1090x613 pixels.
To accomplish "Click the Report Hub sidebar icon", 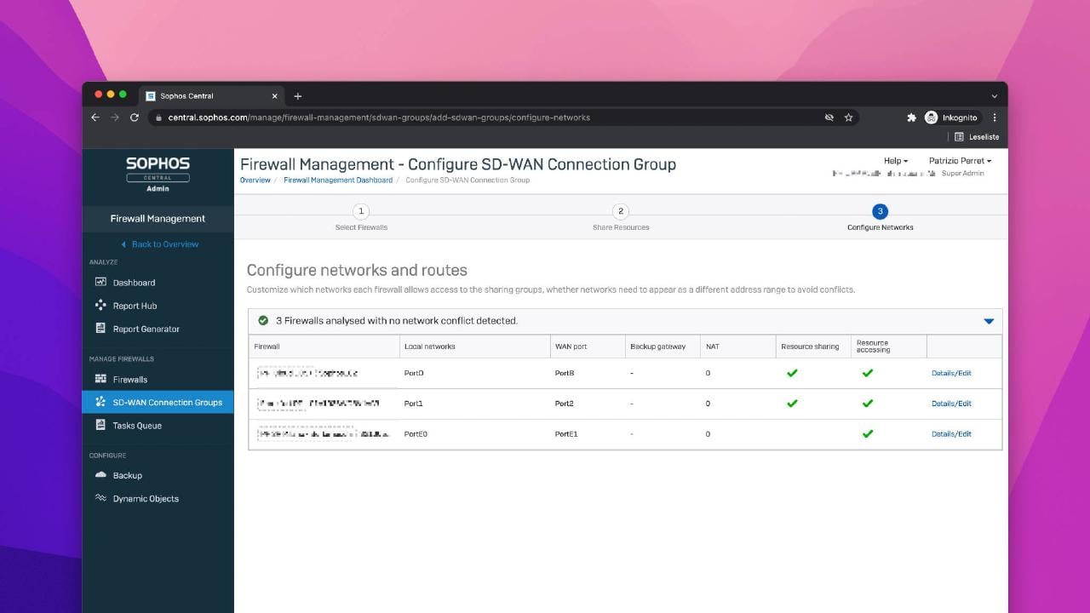I will point(100,306).
